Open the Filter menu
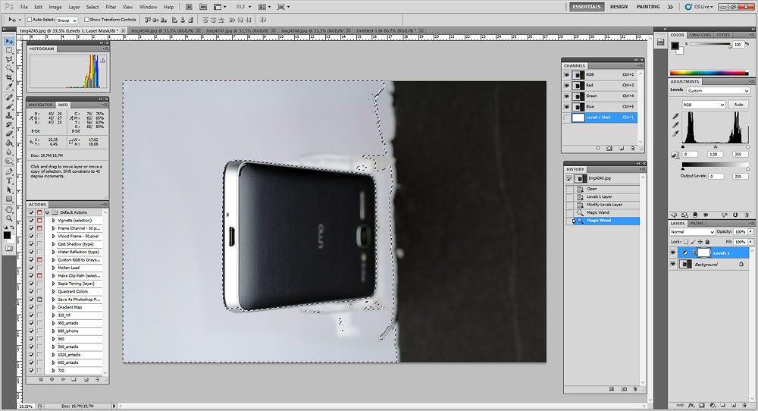758x411 pixels. pos(111,8)
